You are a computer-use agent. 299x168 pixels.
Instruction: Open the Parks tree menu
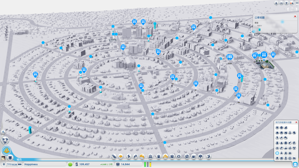(200, 156)
